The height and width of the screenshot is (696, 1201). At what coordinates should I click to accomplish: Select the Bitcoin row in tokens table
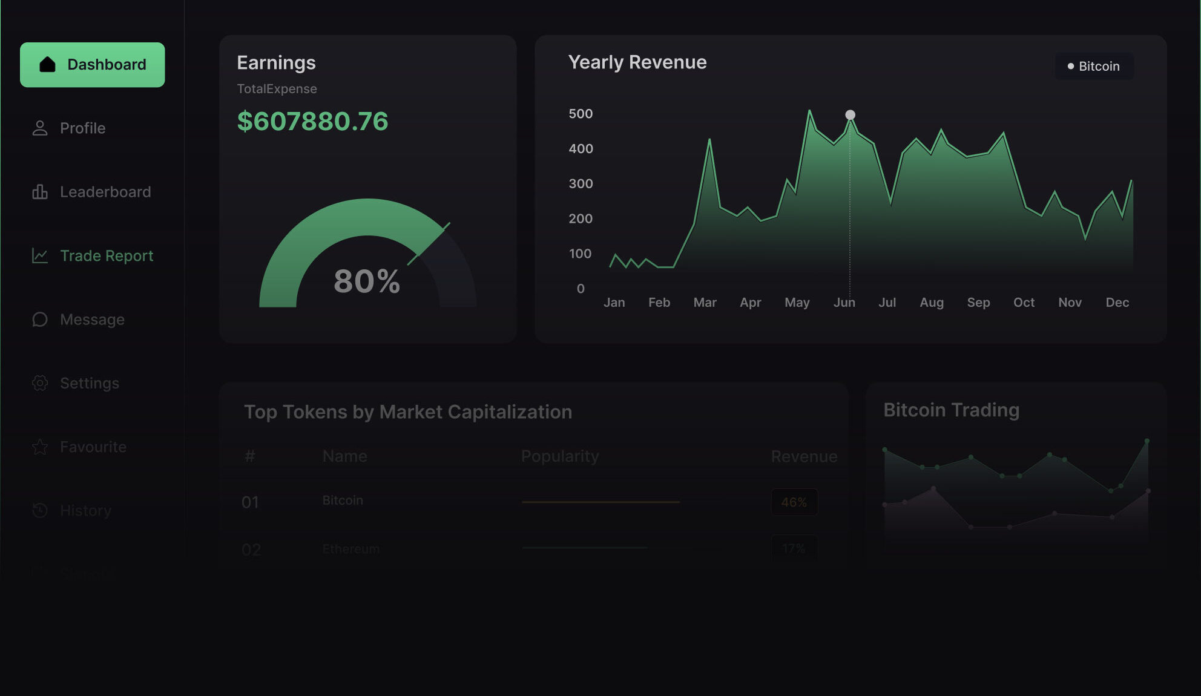[x=343, y=501]
